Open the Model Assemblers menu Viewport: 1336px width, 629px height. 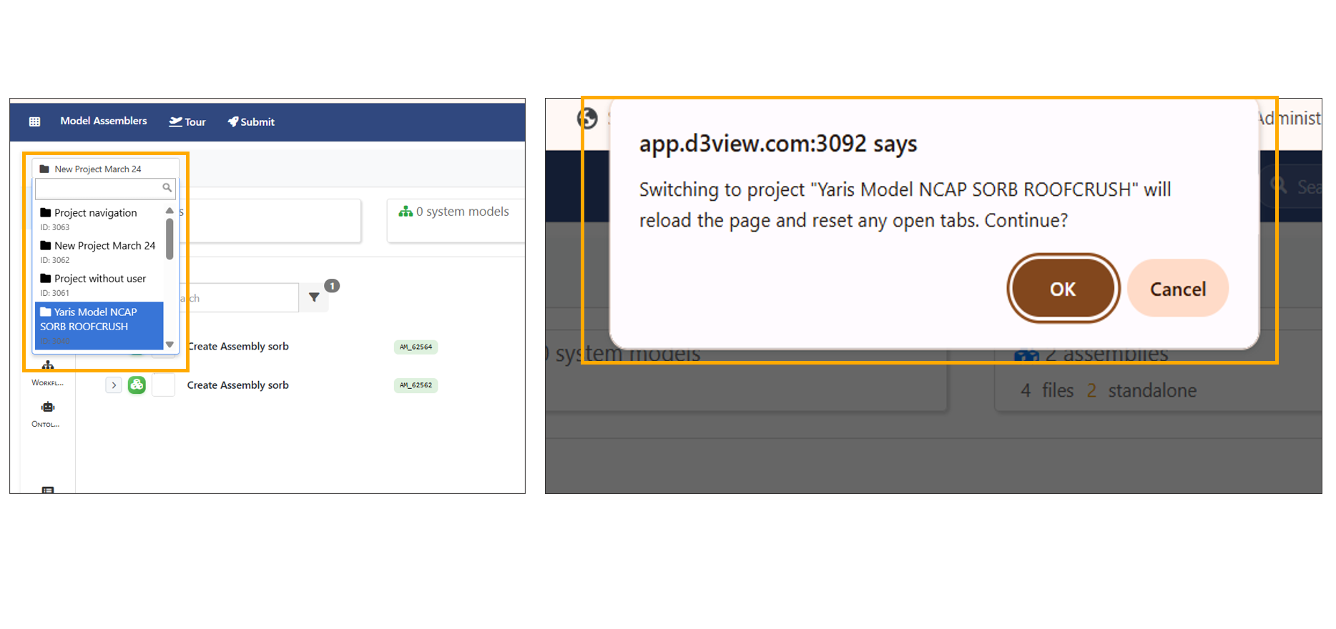(104, 121)
